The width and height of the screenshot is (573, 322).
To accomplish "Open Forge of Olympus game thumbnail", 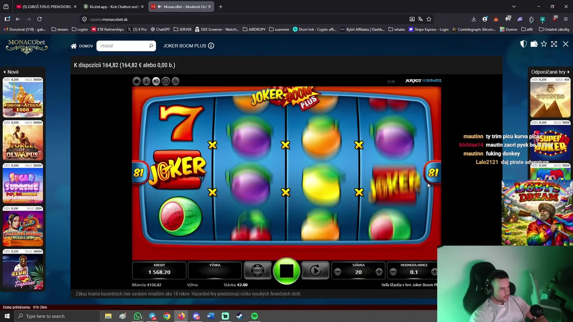I will pos(23,140).
